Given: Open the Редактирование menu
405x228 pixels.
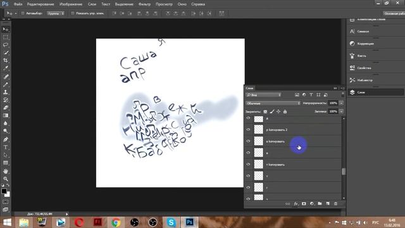Looking at the screenshot, I should (x=40, y=4).
